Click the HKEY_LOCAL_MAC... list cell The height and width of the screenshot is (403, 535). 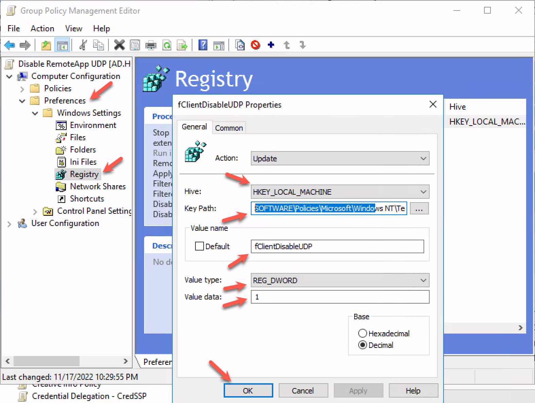tap(487, 122)
